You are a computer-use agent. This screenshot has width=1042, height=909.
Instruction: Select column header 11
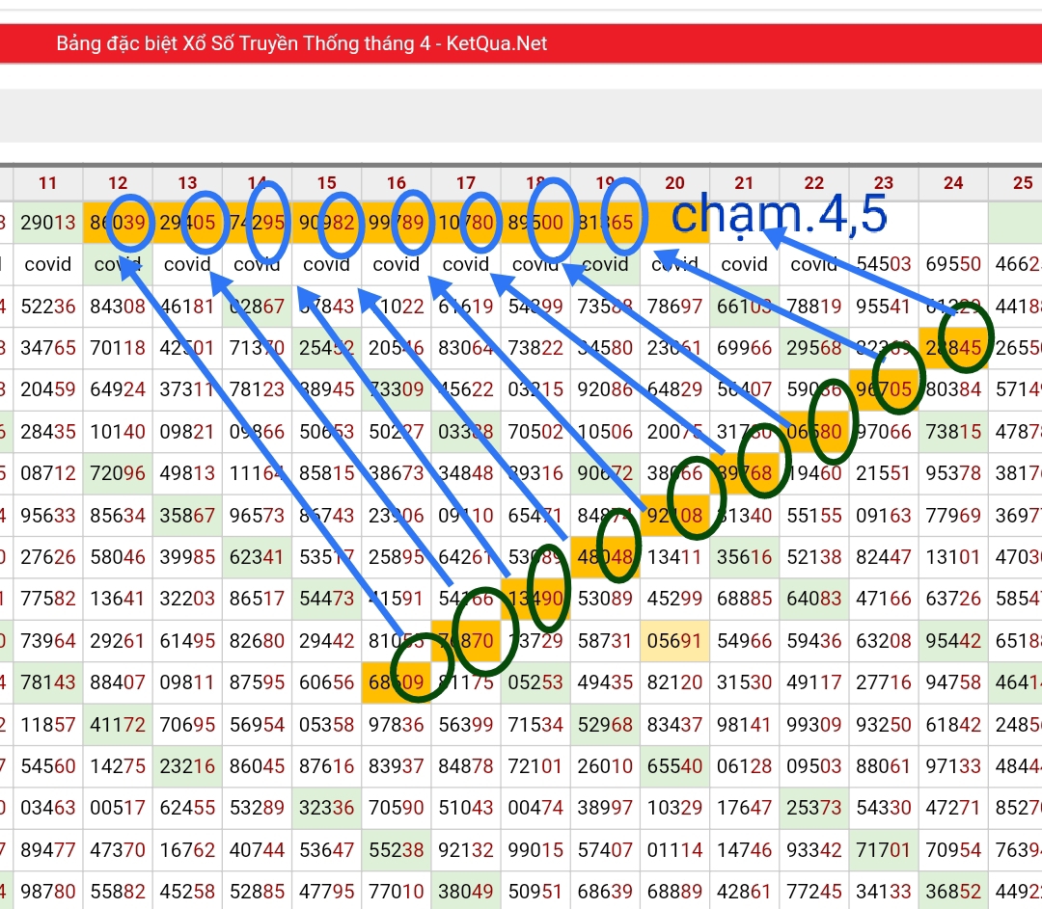[47, 182]
